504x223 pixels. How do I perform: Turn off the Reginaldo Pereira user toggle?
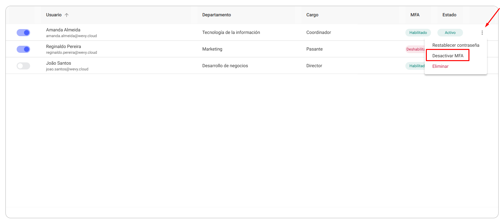[23, 49]
